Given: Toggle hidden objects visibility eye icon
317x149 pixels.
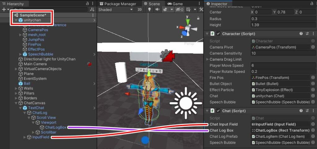Looking at the screenshot, I should pos(180,10).
